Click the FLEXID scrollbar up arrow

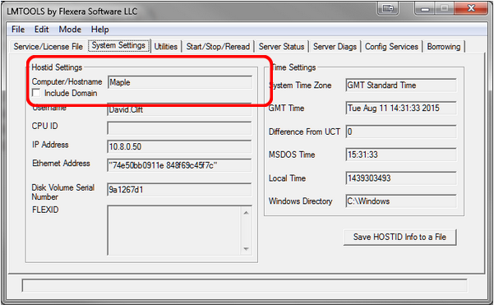[246, 213]
